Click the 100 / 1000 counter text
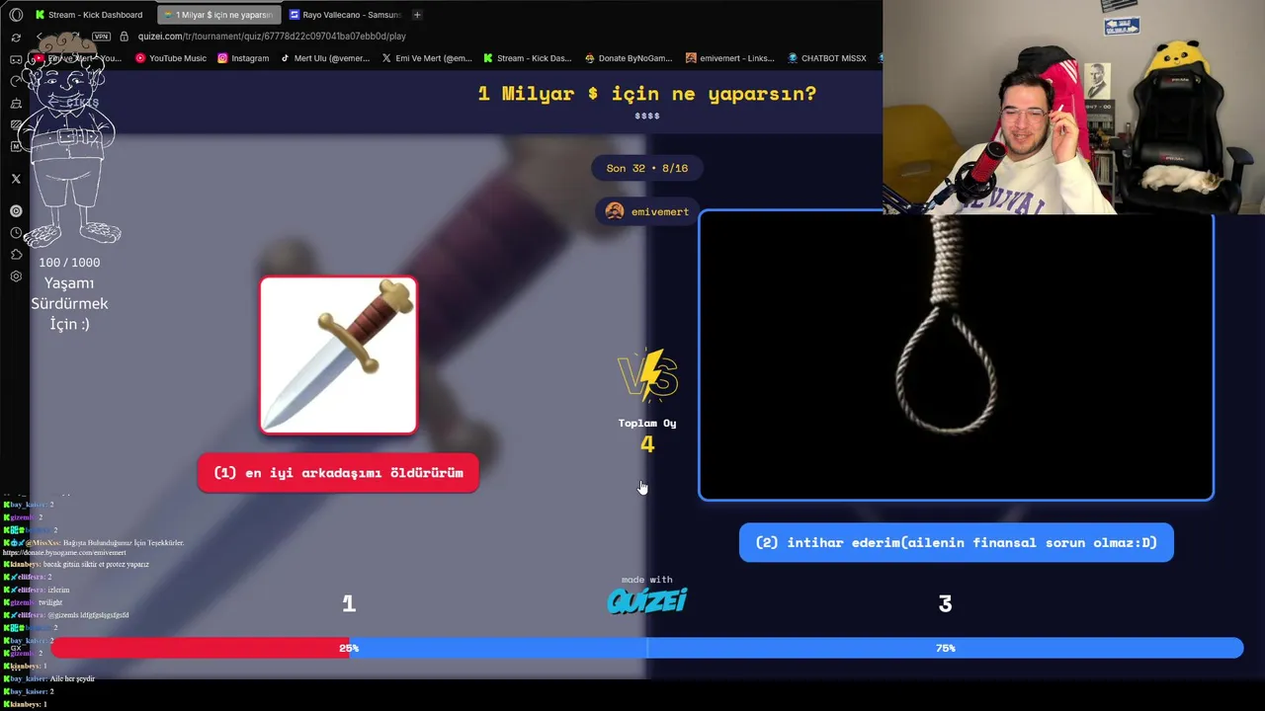 (69, 263)
